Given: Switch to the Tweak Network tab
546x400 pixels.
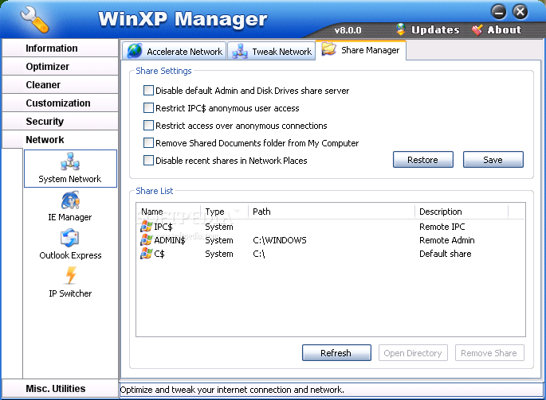Looking at the screenshot, I should (x=272, y=51).
